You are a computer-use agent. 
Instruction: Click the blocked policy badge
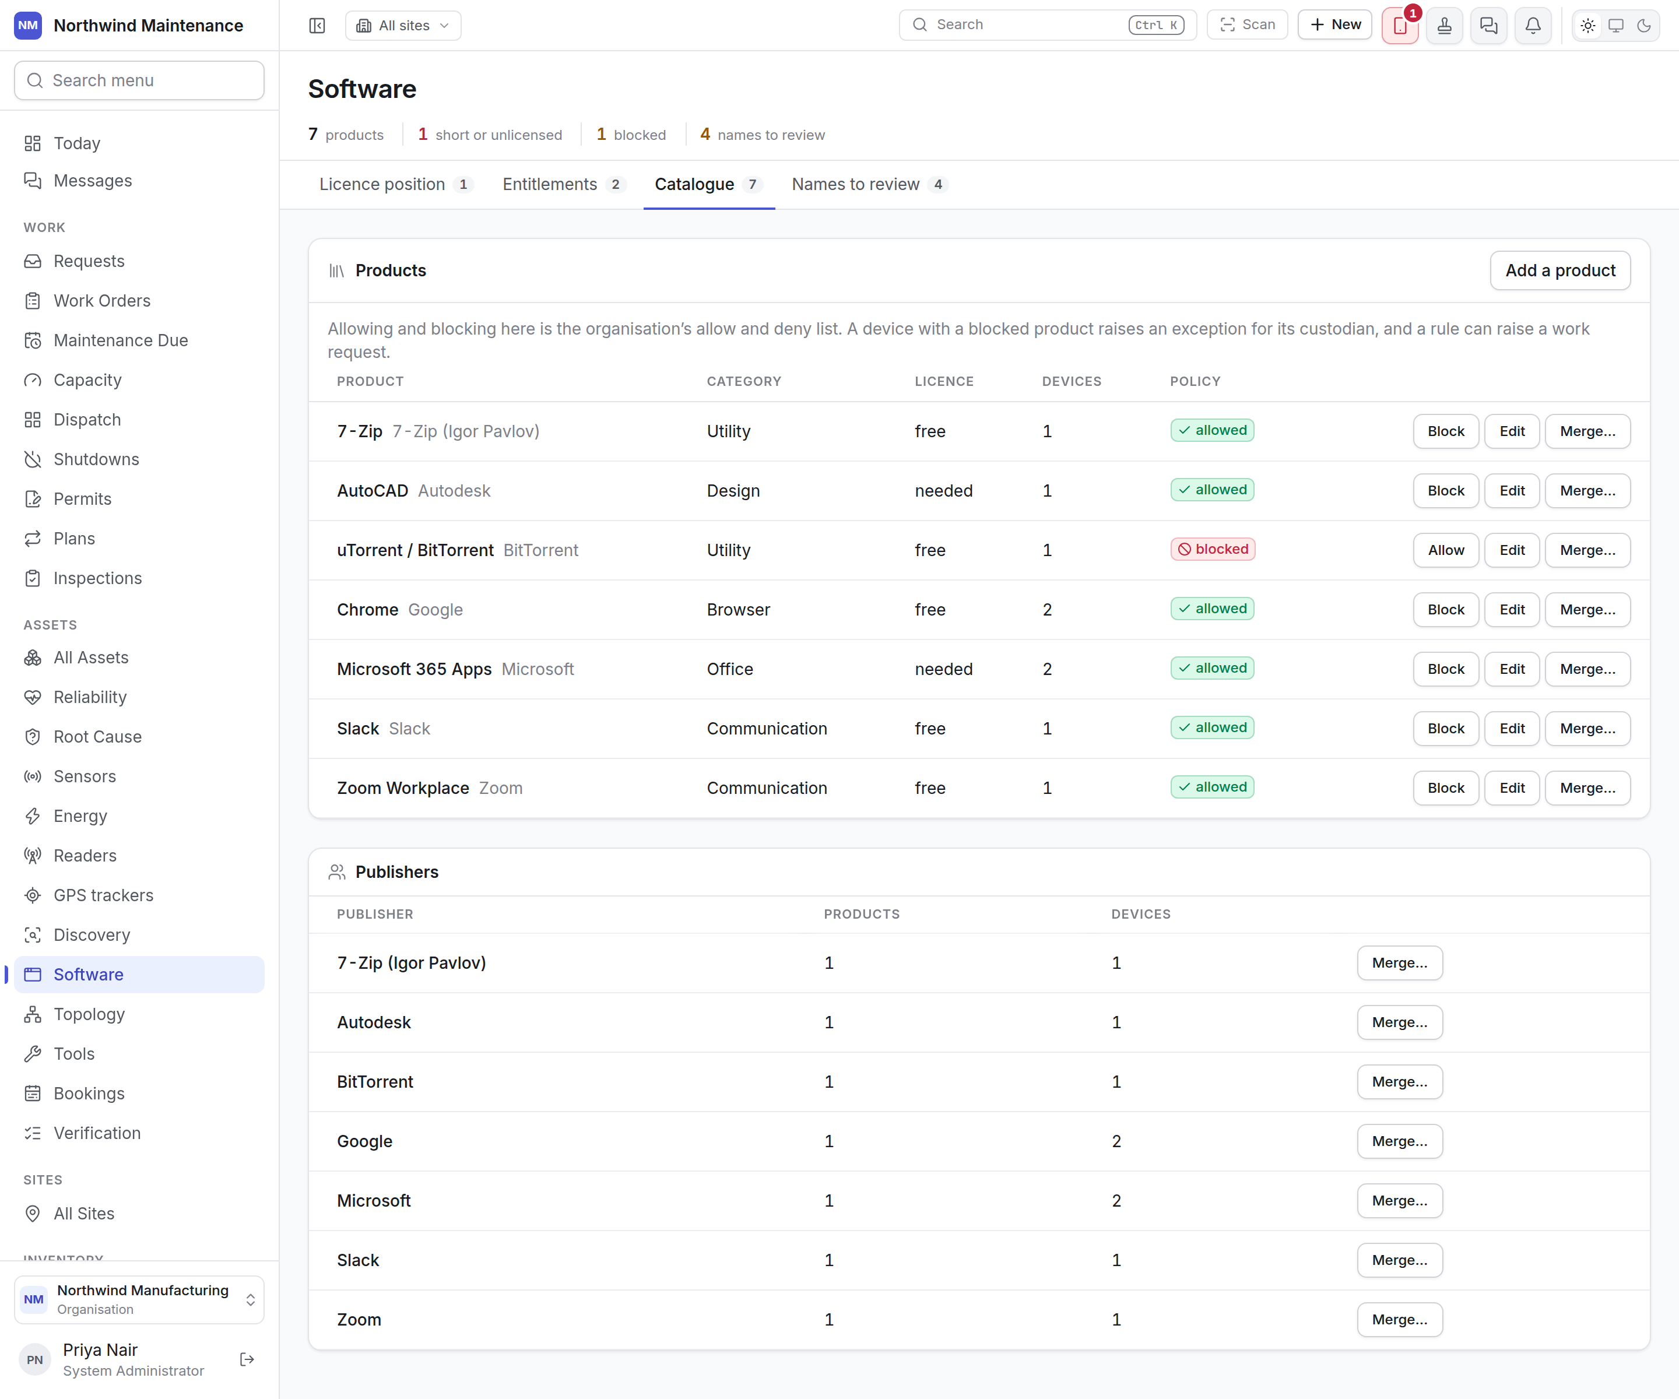point(1212,549)
